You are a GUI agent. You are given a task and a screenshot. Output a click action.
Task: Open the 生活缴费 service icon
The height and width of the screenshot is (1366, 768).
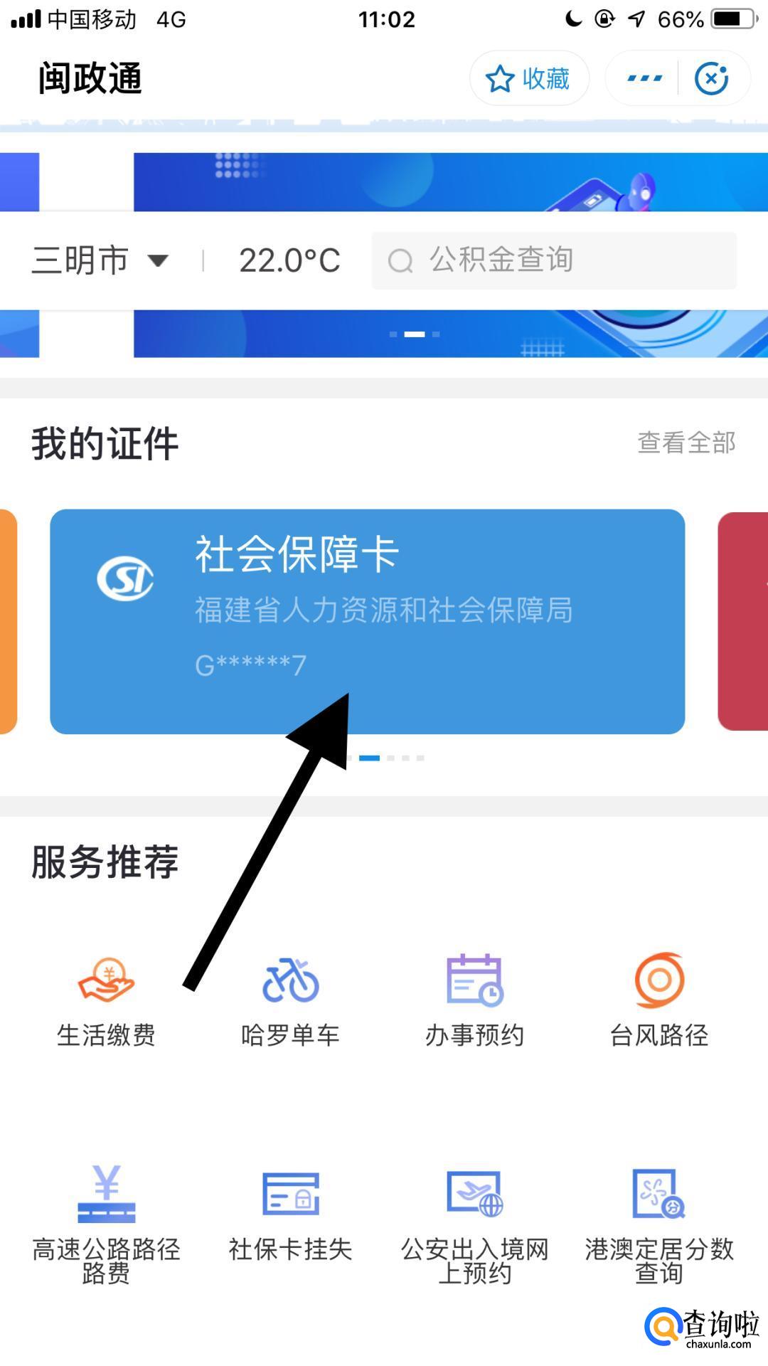(x=106, y=980)
